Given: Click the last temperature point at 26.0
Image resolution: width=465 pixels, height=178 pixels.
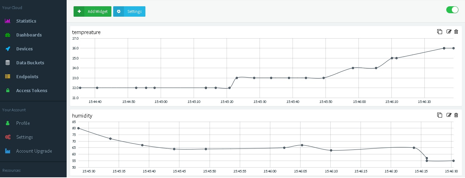Looking at the screenshot, I should pos(454,48).
